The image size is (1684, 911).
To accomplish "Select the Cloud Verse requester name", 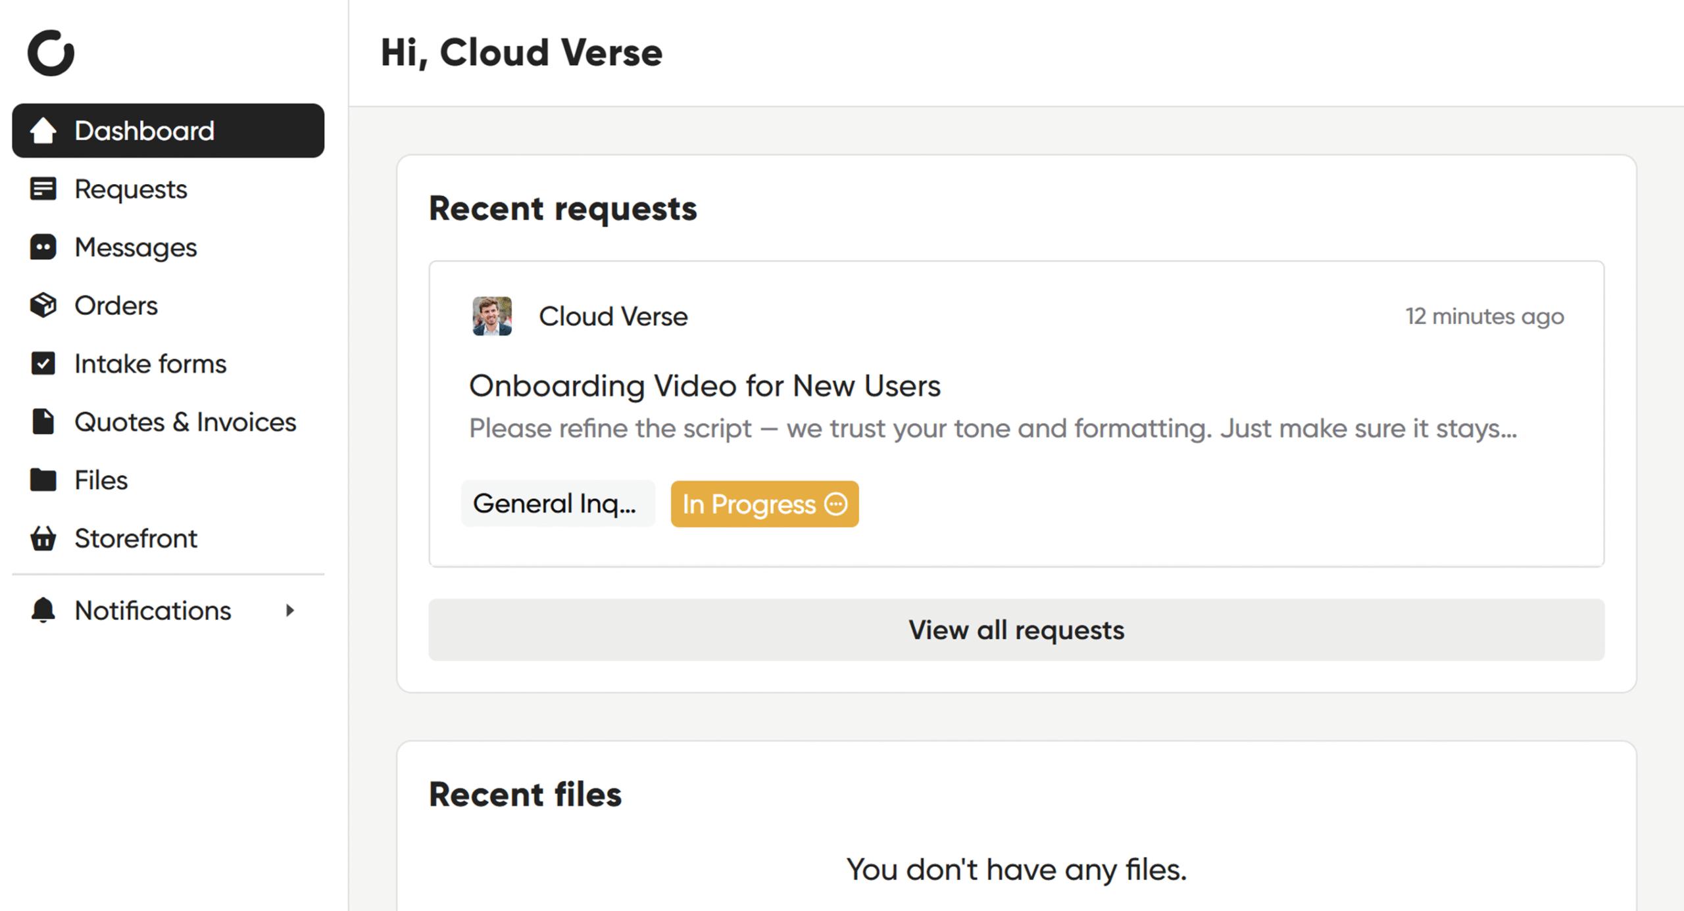I will (x=613, y=317).
